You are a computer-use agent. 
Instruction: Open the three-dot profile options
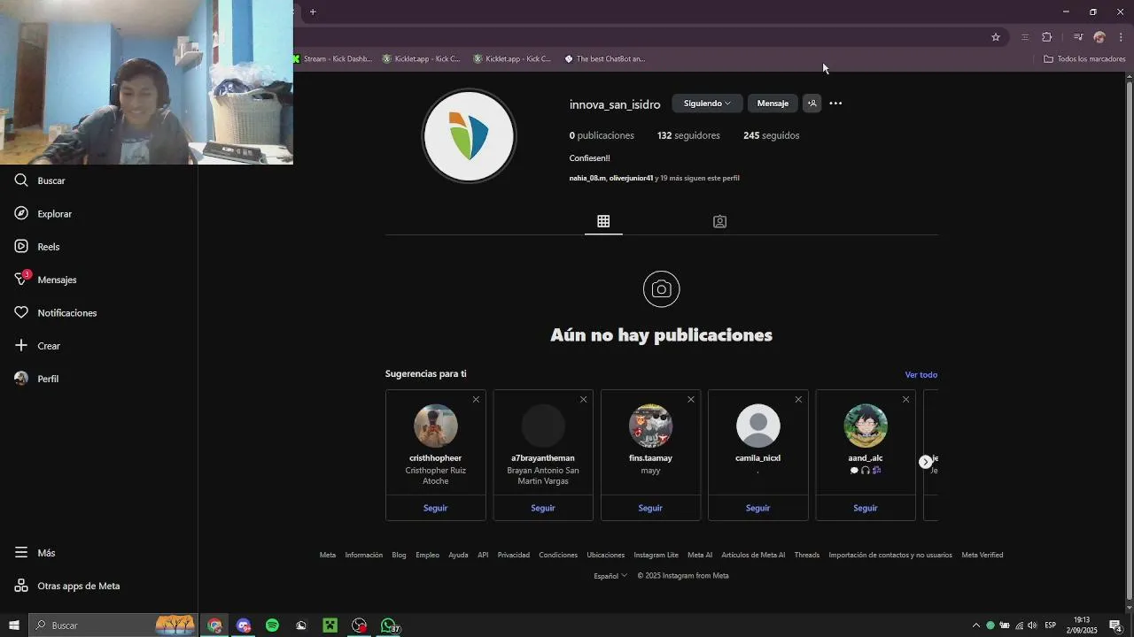pyautogui.click(x=835, y=104)
